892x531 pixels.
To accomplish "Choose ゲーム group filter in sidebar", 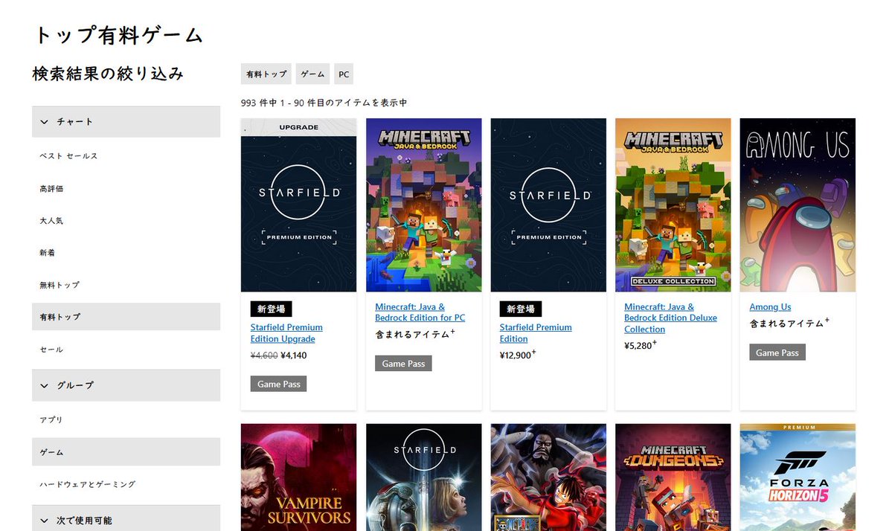I will [126, 452].
